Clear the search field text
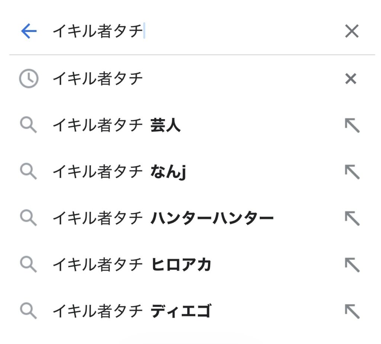The image size is (381, 344). [x=351, y=32]
